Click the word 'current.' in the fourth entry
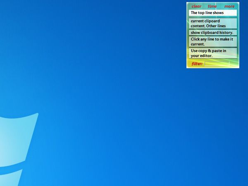This screenshot has height=186, width=248. 198,44
